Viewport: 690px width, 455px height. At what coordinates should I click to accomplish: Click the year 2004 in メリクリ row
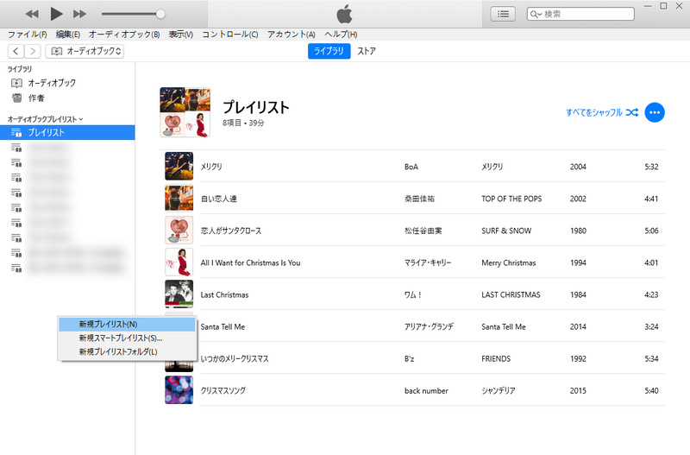pyautogui.click(x=578, y=167)
